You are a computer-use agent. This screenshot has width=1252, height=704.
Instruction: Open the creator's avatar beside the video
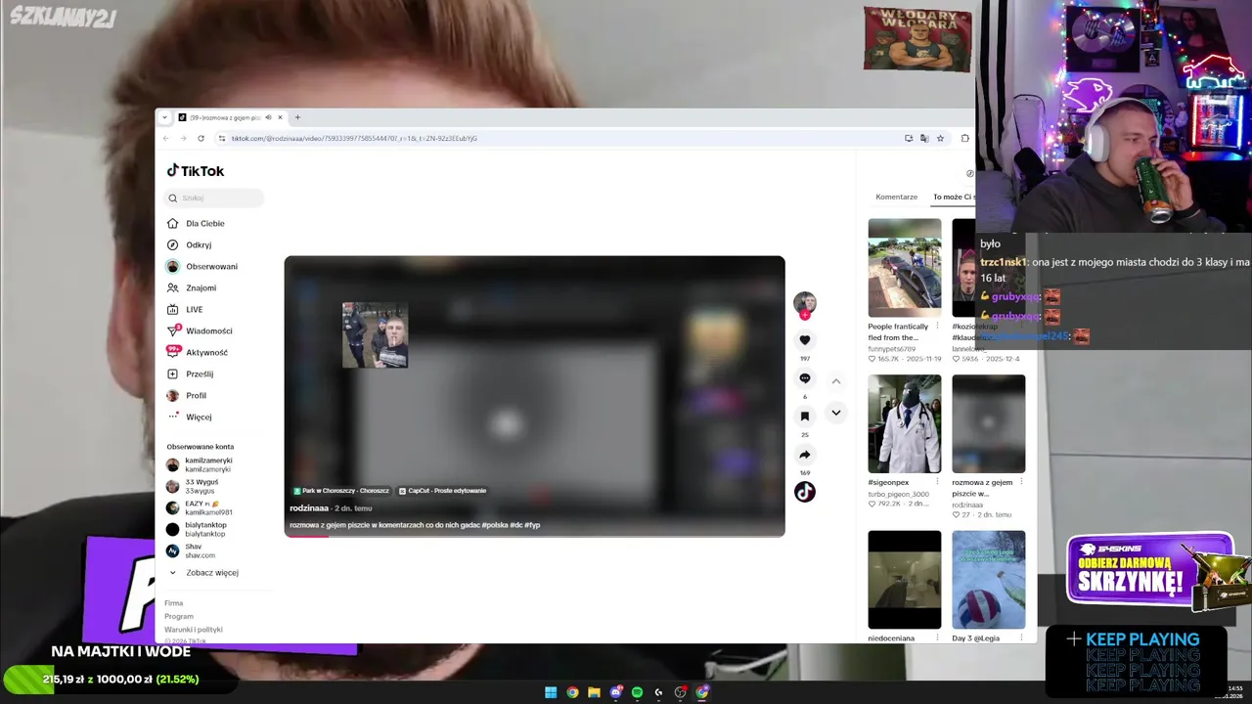click(805, 302)
